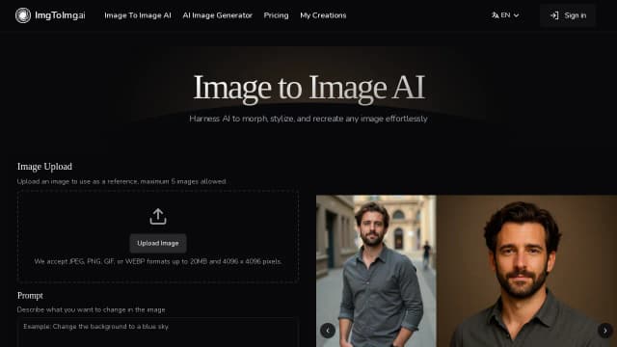The height and width of the screenshot is (347, 617).
Task: Click the dashed image drop zone
Action: [x=158, y=236]
